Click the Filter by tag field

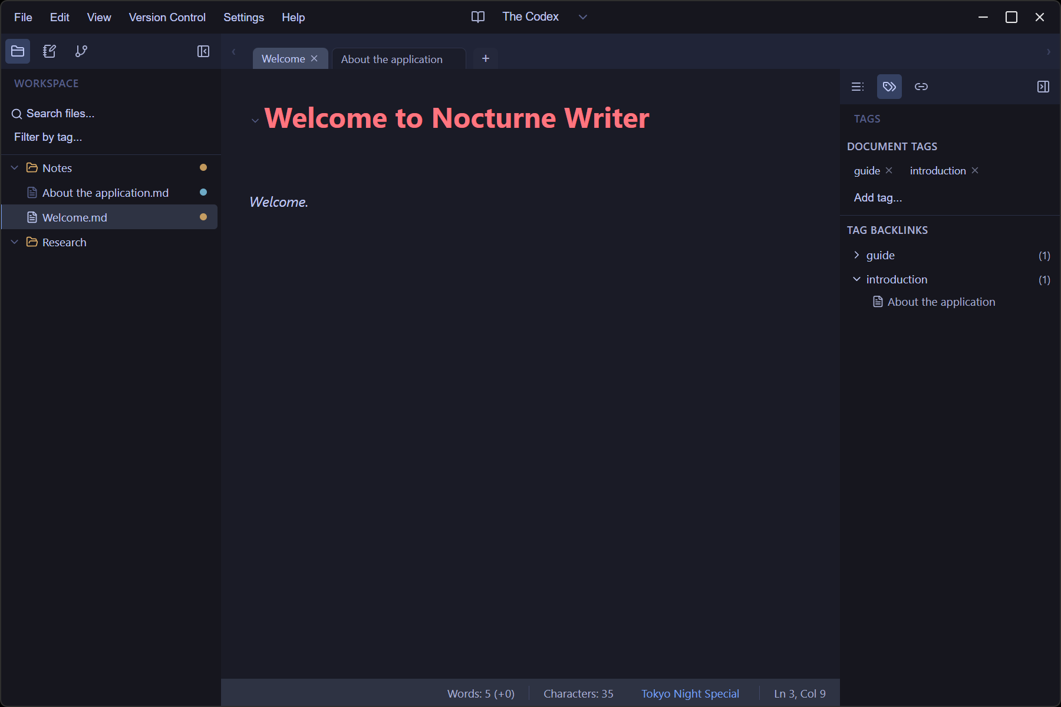[47, 137]
